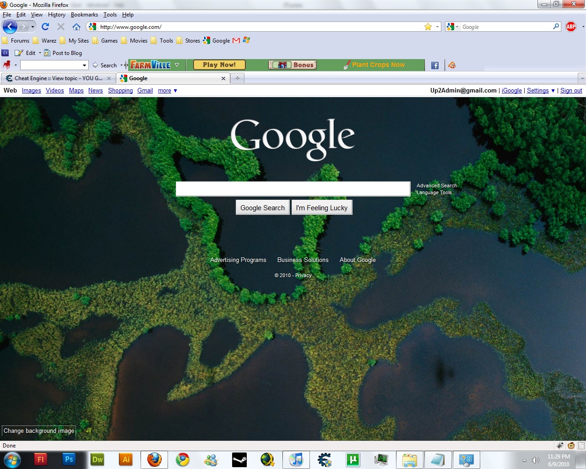Image resolution: width=586 pixels, height=469 pixels.
Task: Click I'm Feeling Lucky button
Action: [x=322, y=207]
